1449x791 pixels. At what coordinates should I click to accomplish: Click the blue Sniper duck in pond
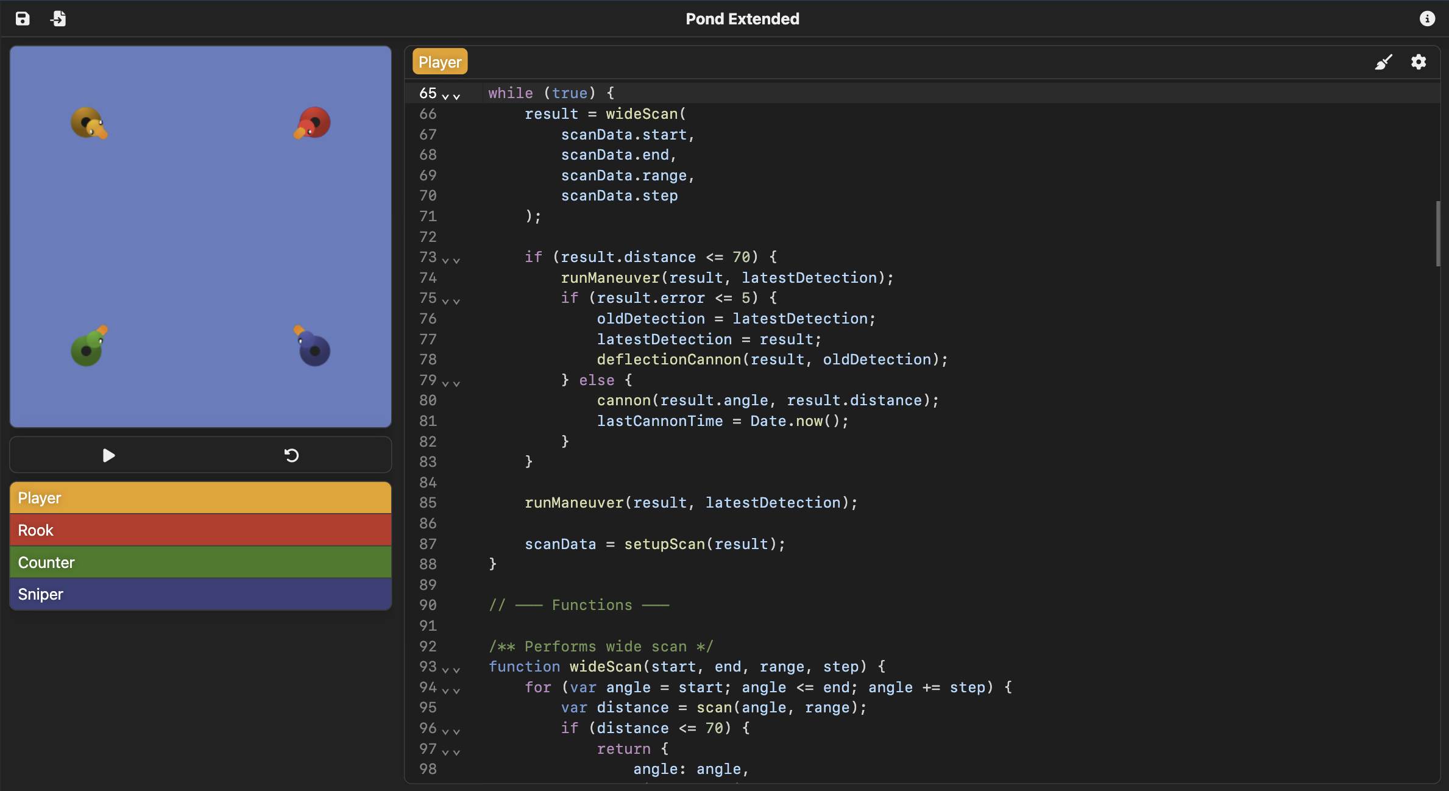point(312,346)
